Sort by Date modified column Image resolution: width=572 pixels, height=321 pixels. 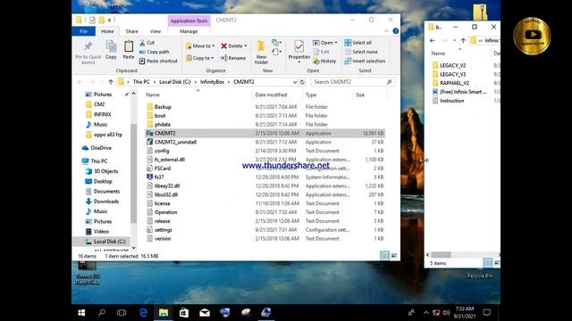(x=271, y=95)
